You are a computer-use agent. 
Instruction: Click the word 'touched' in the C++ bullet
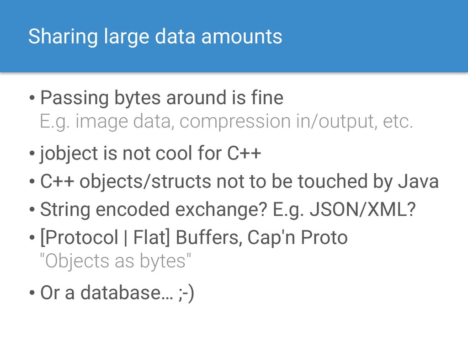(x=333, y=181)
